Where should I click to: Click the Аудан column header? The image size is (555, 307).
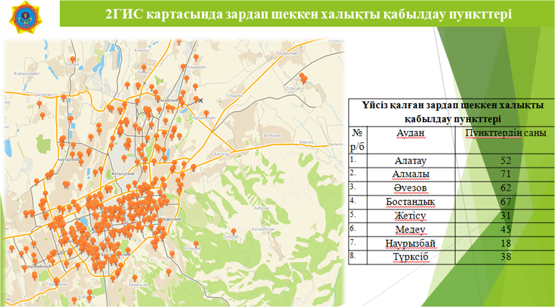tap(410, 133)
